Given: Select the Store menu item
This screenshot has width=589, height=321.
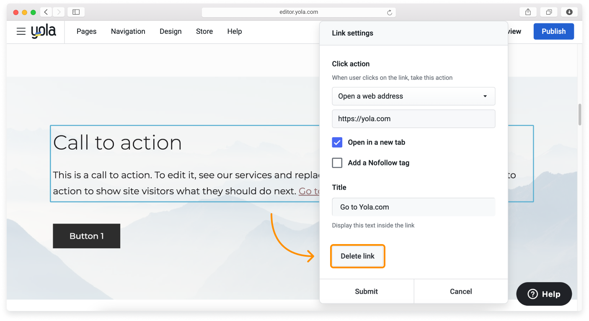Looking at the screenshot, I should click(x=204, y=31).
